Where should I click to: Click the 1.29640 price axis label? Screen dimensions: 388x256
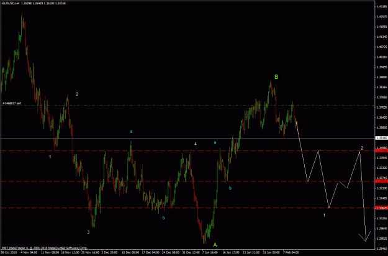382,229
